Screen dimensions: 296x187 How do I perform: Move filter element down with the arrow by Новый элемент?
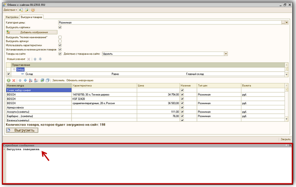pyautogui.click(x=40, y=59)
